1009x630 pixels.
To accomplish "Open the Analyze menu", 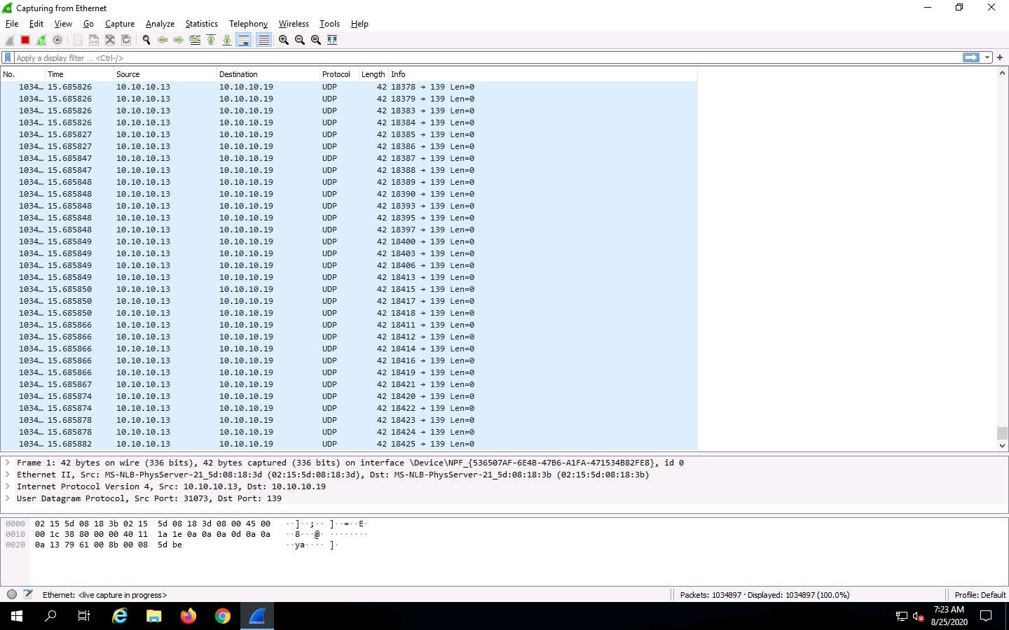I will point(160,24).
